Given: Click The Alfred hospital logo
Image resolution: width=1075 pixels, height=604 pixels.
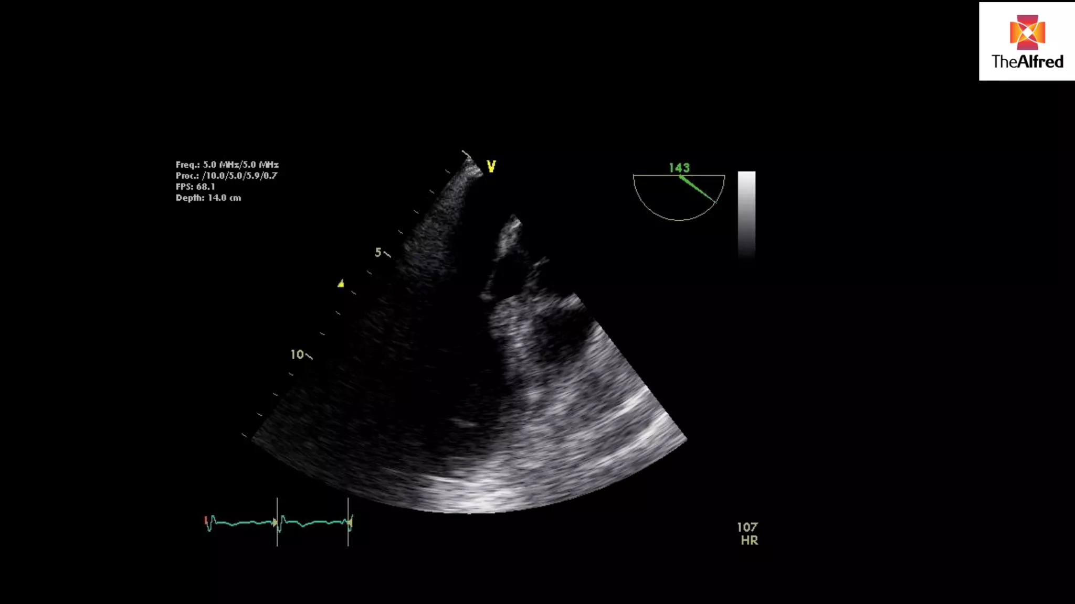Looking at the screenshot, I should click(1027, 42).
